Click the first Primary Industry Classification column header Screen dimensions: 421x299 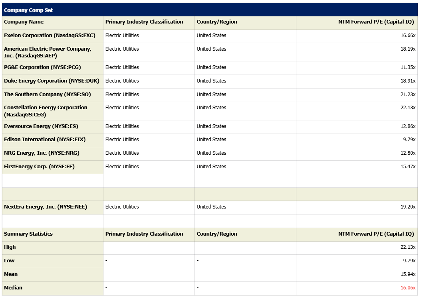[144, 22]
